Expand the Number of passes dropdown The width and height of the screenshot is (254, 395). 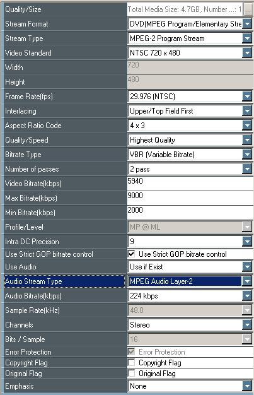[x=247, y=169]
